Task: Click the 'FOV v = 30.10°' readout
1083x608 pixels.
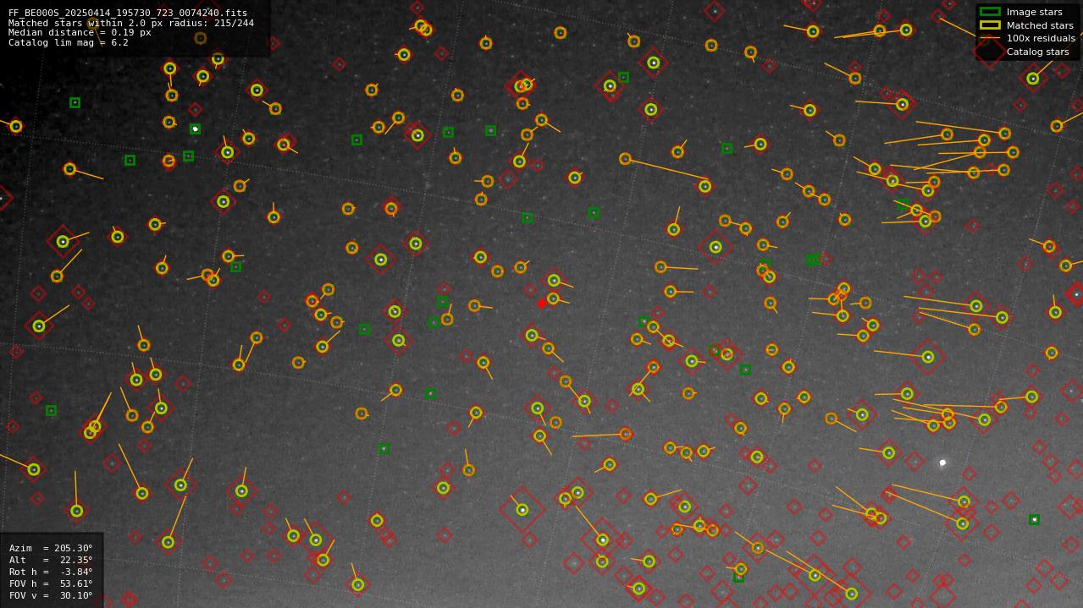Action: click(x=51, y=595)
